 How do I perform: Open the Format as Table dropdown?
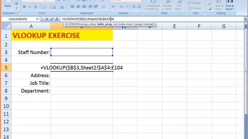[167, 6]
